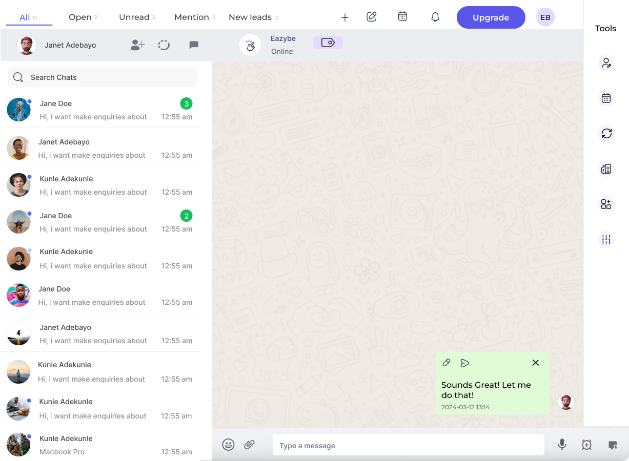Open the emoji picker in message bar
Screen dimensions: 629x461
pos(229,445)
